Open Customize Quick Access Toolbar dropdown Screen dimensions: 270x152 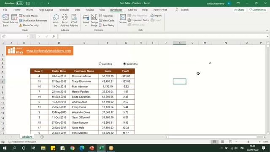(49, 3)
